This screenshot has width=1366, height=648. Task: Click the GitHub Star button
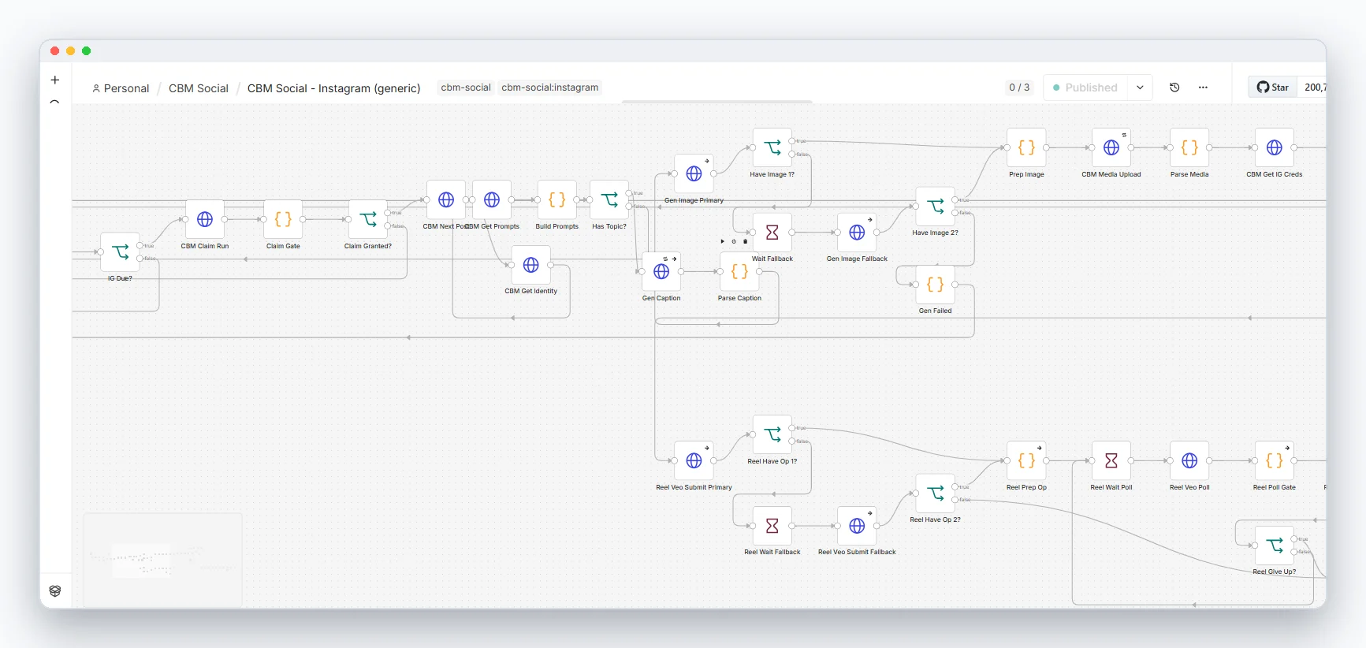click(1273, 88)
